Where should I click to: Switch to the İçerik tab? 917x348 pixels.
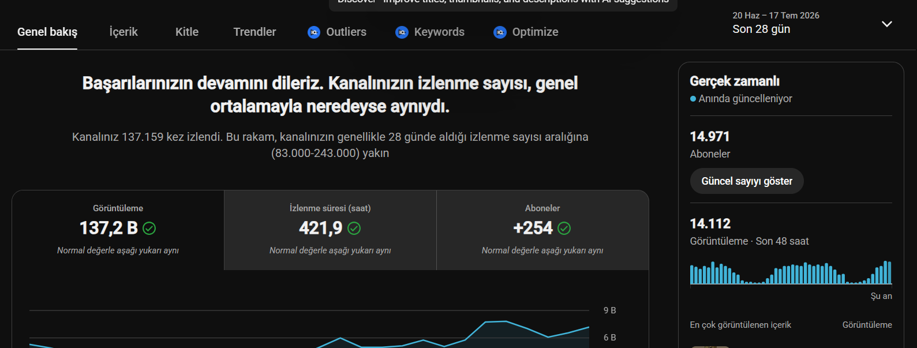[x=123, y=32]
